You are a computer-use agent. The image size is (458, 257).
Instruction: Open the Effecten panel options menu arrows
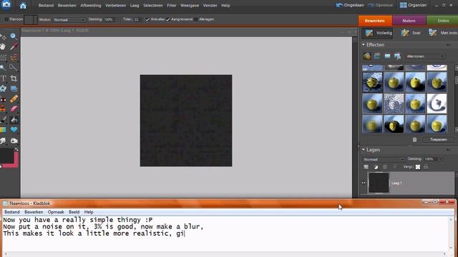(x=448, y=45)
